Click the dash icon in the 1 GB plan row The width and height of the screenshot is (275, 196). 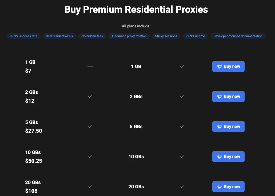pyautogui.click(x=90, y=66)
